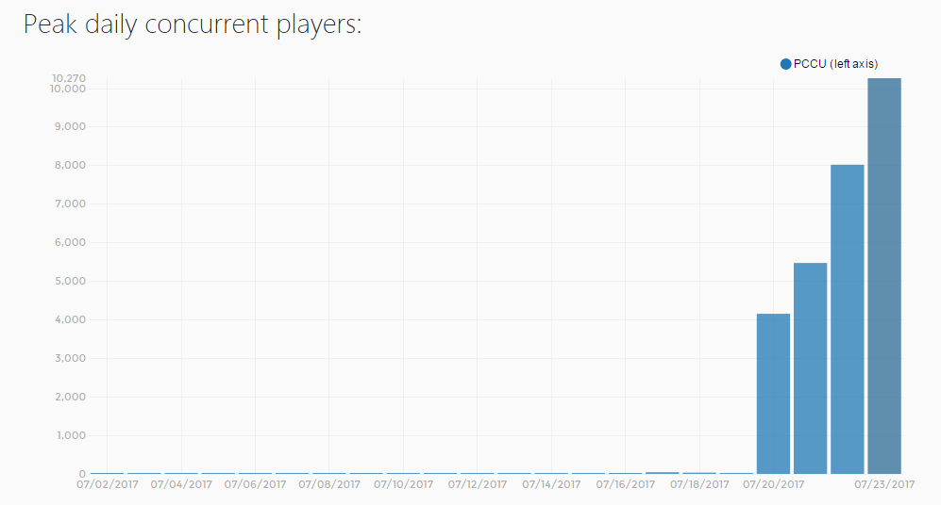Screen dimensions: 941x505
Task: Click the 10,270 maximum y-axis label
Action: pyautogui.click(x=68, y=78)
